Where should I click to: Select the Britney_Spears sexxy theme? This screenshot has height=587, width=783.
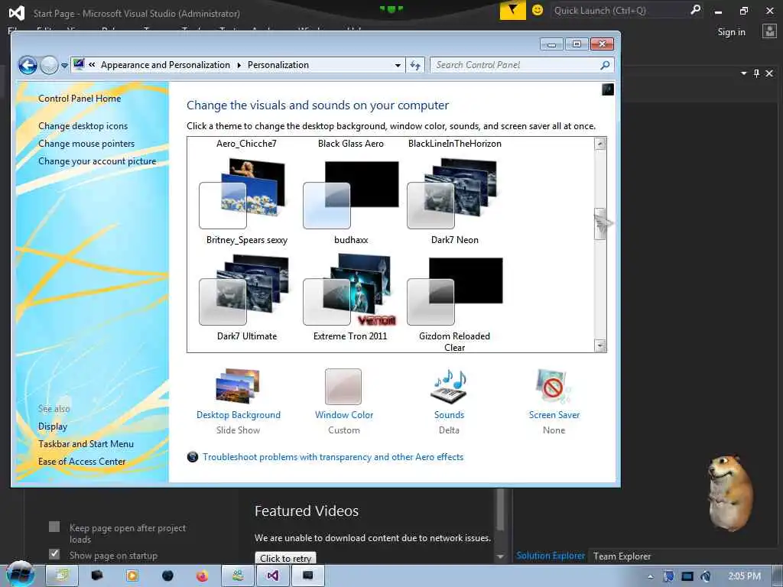(247, 201)
